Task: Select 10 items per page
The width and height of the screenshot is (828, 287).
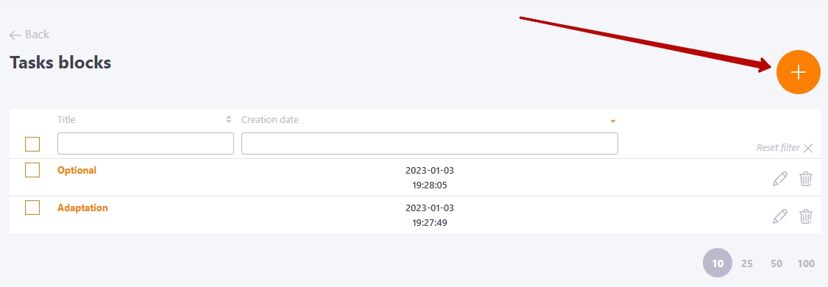Action: (718, 263)
